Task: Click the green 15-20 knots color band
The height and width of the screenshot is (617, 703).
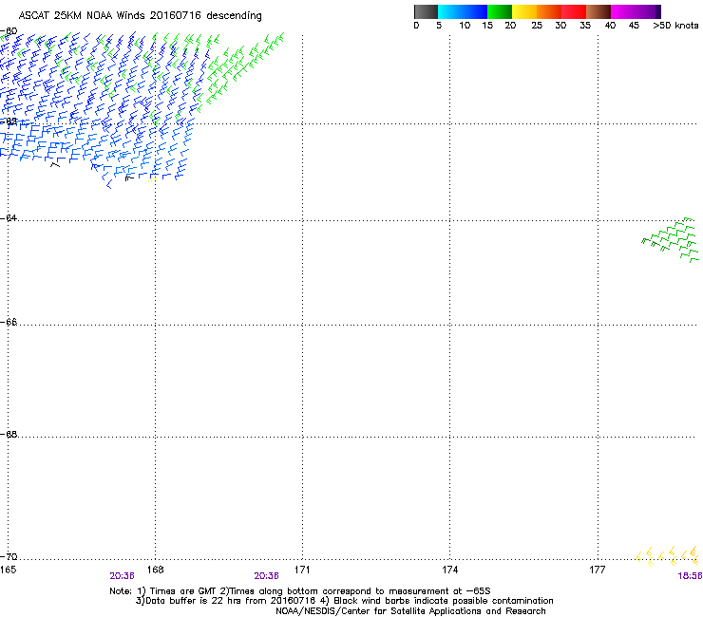Action: pyautogui.click(x=500, y=11)
